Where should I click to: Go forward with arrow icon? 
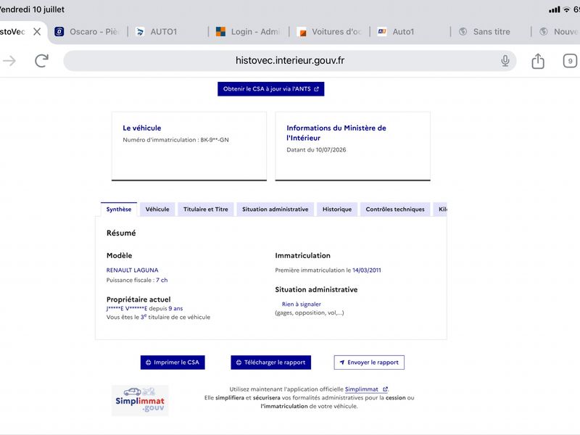click(x=9, y=61)
